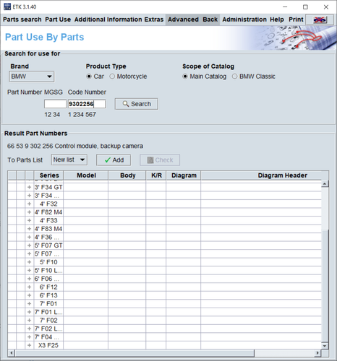Open the Advanced menu

(183, 19)
